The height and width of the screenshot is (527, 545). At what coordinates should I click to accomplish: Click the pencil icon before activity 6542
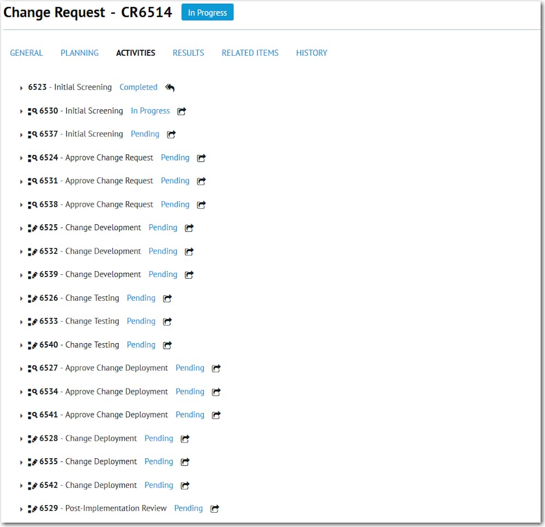[33, 485]
